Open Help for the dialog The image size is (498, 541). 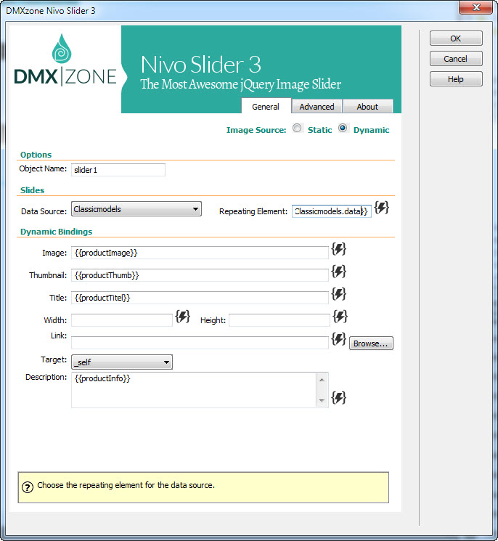(x=456, y=79)
